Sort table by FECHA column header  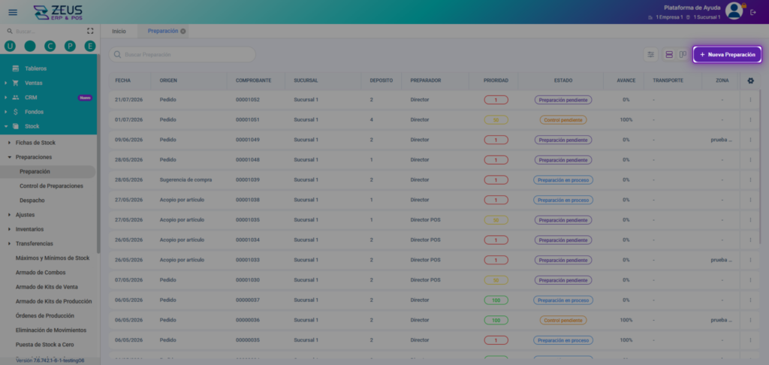[122, 80]
